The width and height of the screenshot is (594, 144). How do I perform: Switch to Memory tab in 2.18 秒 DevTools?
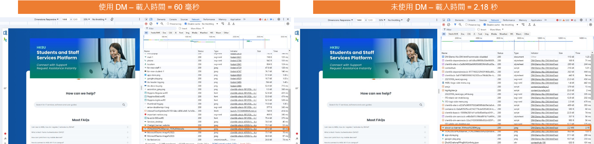523,20
